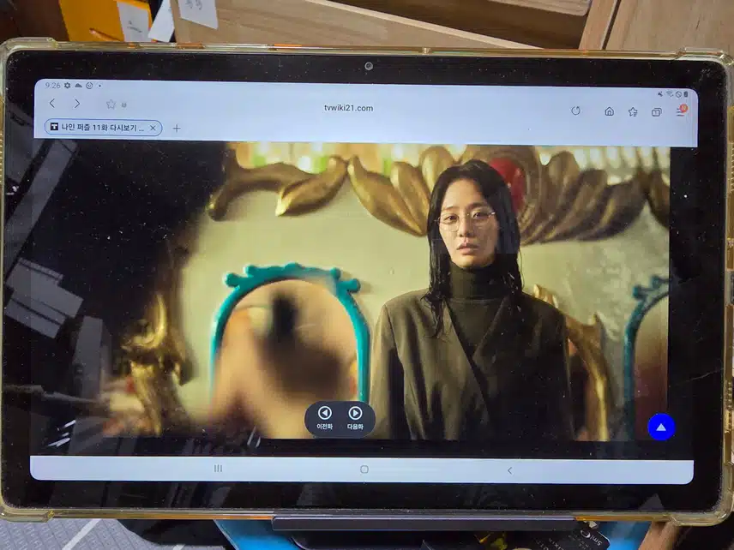The image size is (734, 550).
Task: Go to the next episode (다음화)
Action: coord(355,419)
